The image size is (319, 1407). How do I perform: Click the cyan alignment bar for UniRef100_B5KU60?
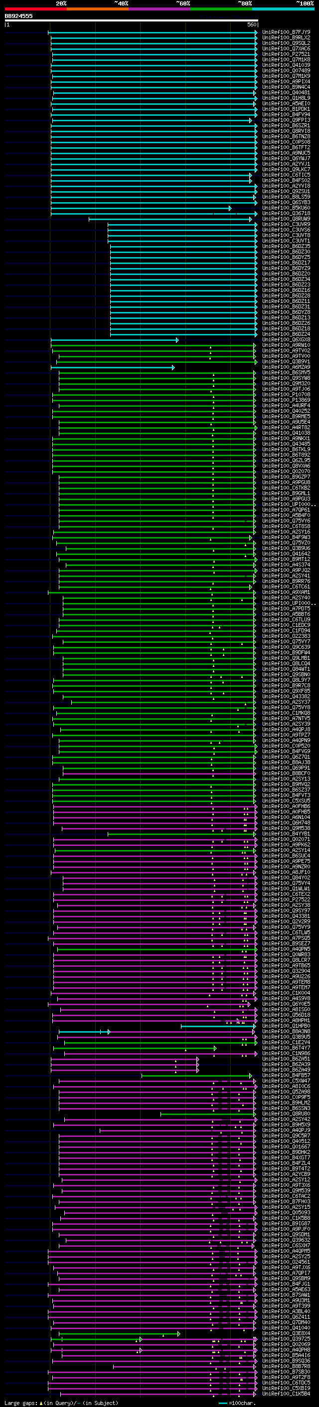[x=141, y=208]
